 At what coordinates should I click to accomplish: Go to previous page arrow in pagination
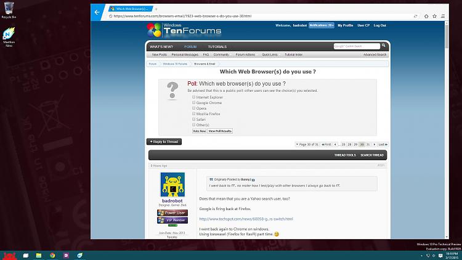pos(335,144)
